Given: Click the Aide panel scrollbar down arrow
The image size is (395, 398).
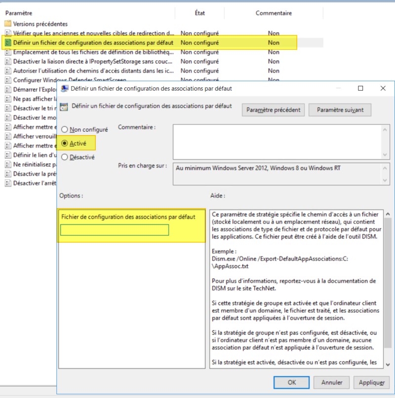Looking at the screenshot, I should tap(388, 364).
